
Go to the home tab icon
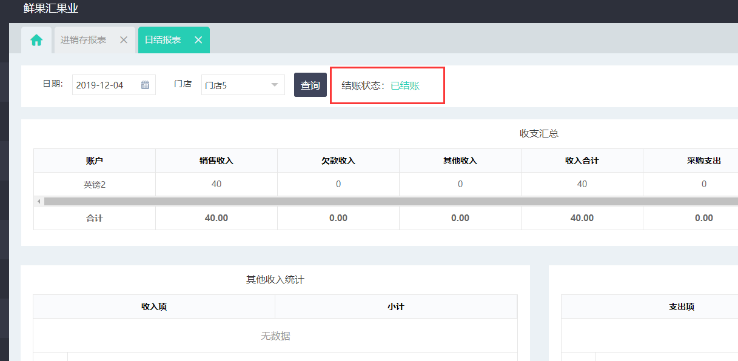coord(36,40)
